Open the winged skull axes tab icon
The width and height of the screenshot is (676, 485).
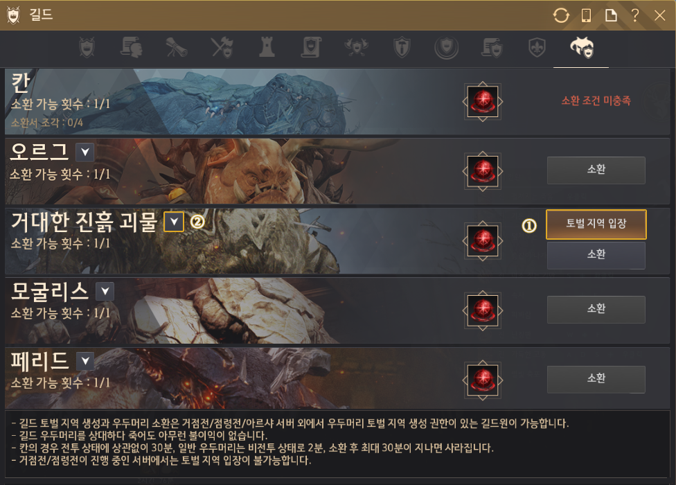356,47
